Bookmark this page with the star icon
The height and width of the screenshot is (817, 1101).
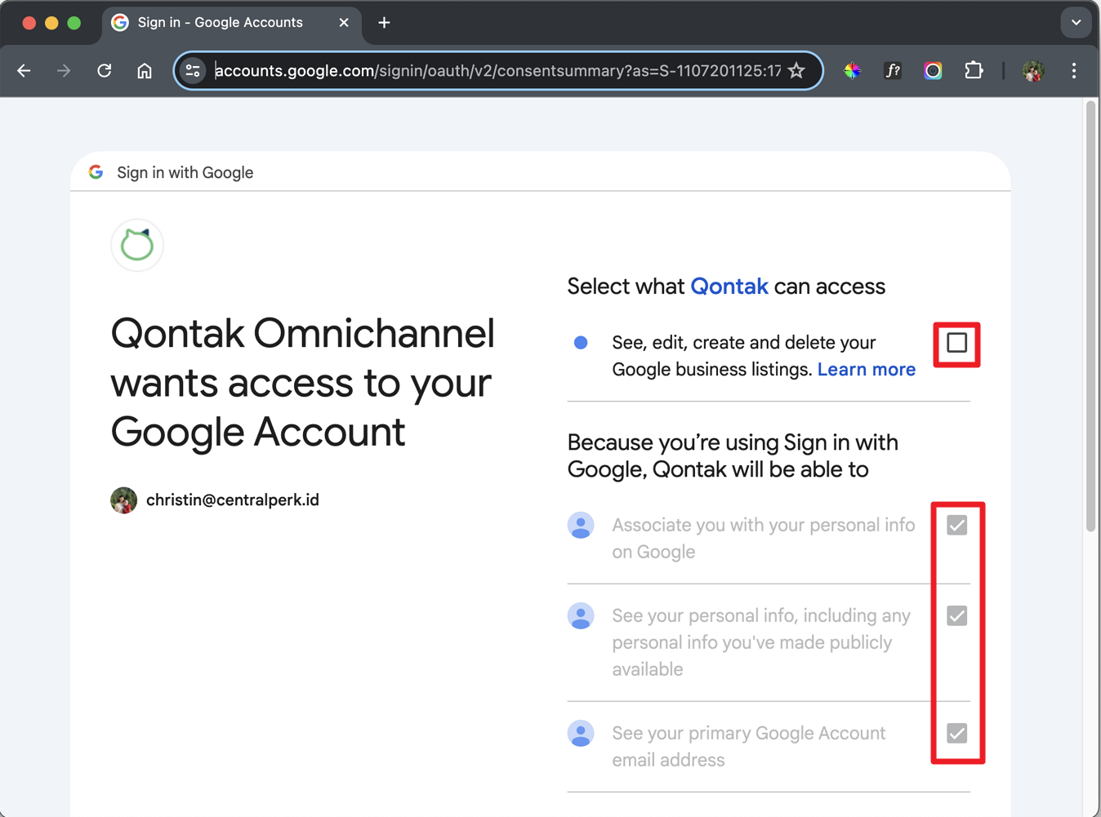click(796, 71)
